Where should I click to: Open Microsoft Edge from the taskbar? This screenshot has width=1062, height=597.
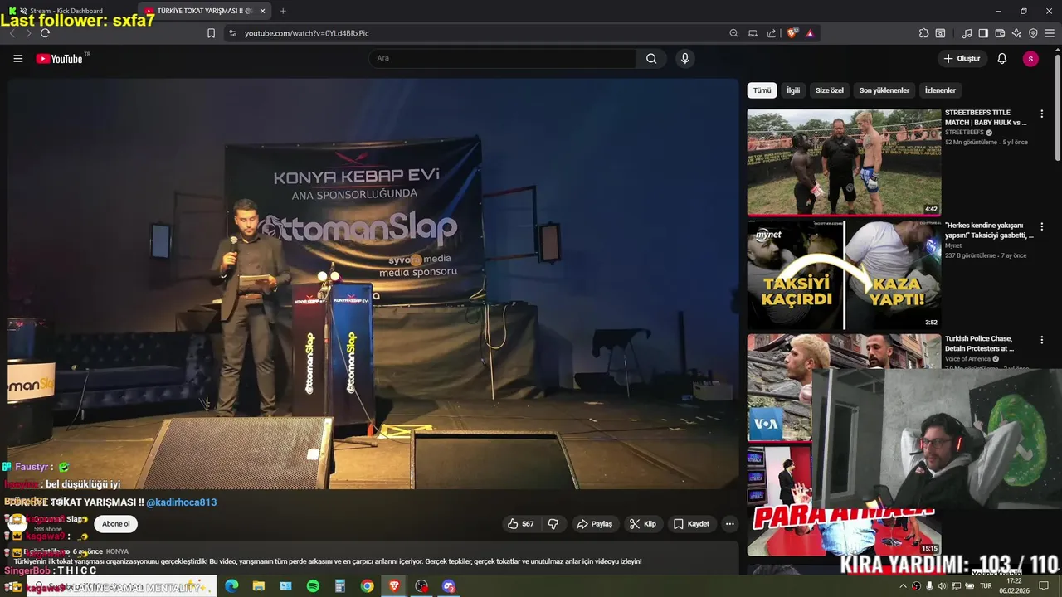(231, 586)
